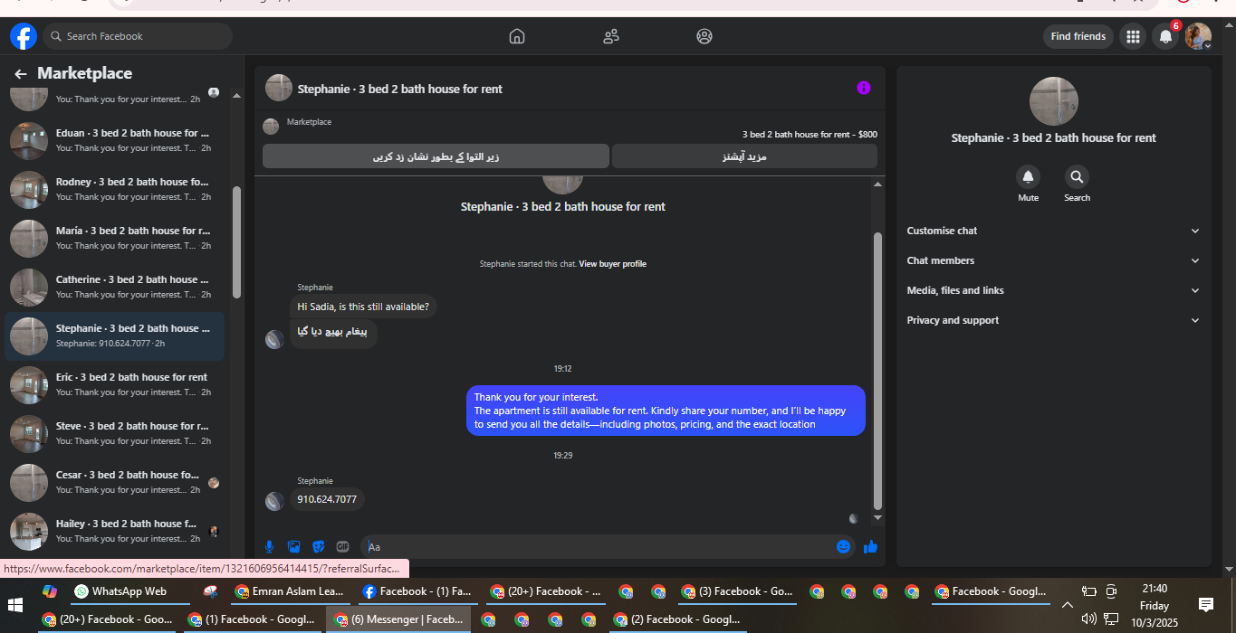Image resolution: width=1236 pixels, height=633 pixels.
Task: Open Hailey house rental conversation
Action: (x=114, y=531)
